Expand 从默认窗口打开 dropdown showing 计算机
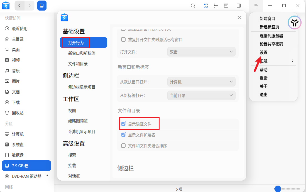The height and width of the screenshot is (192, 306). (201, 82)
